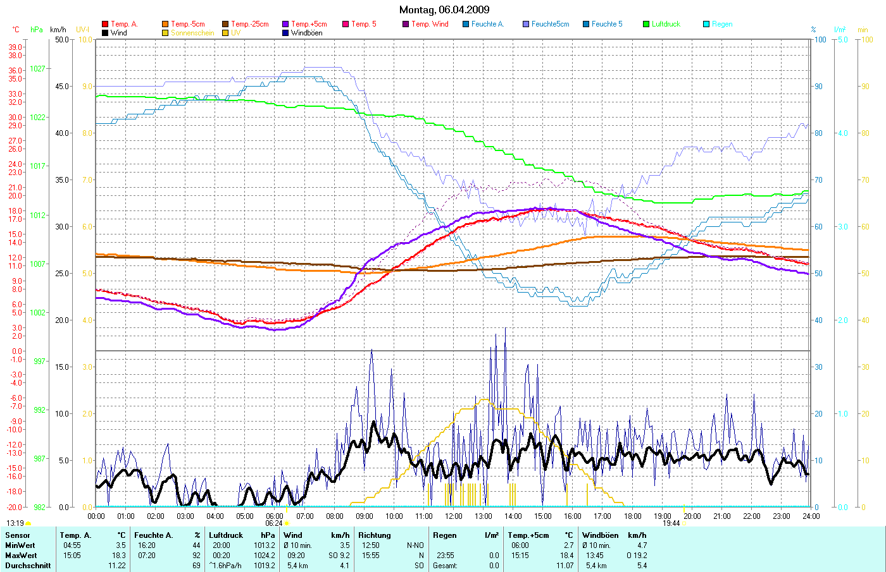Click the Durchschnitt row label
This screenshot has height=572, width=886.
coord(28,566)
